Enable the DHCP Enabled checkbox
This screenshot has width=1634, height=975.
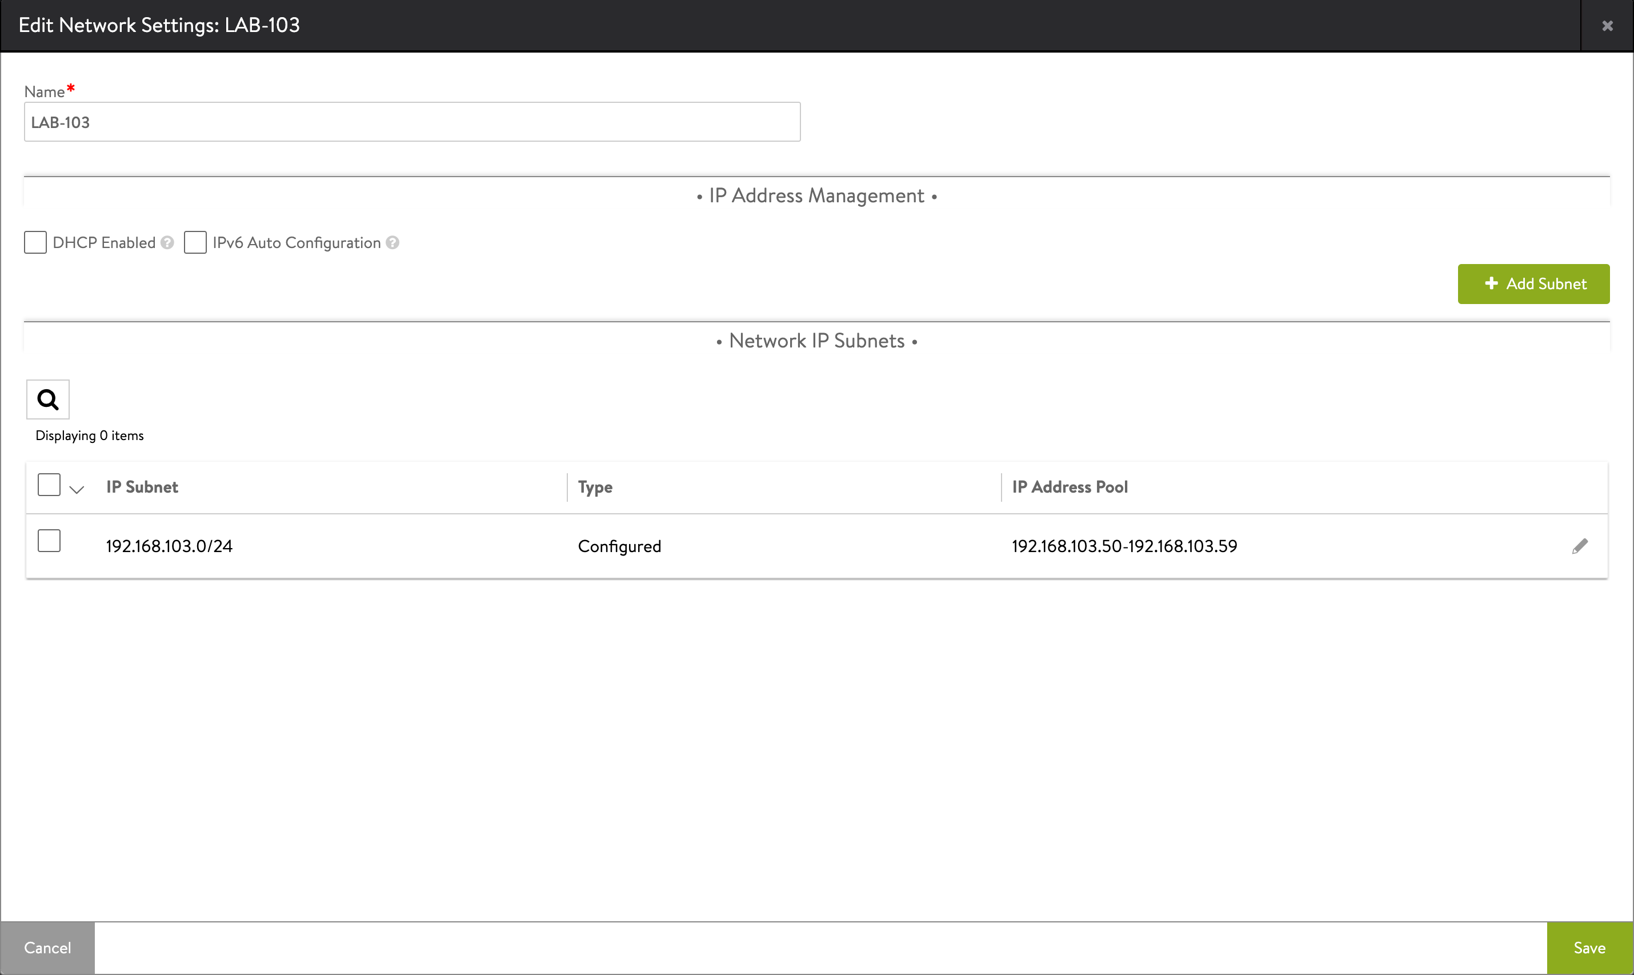[36, 242]
